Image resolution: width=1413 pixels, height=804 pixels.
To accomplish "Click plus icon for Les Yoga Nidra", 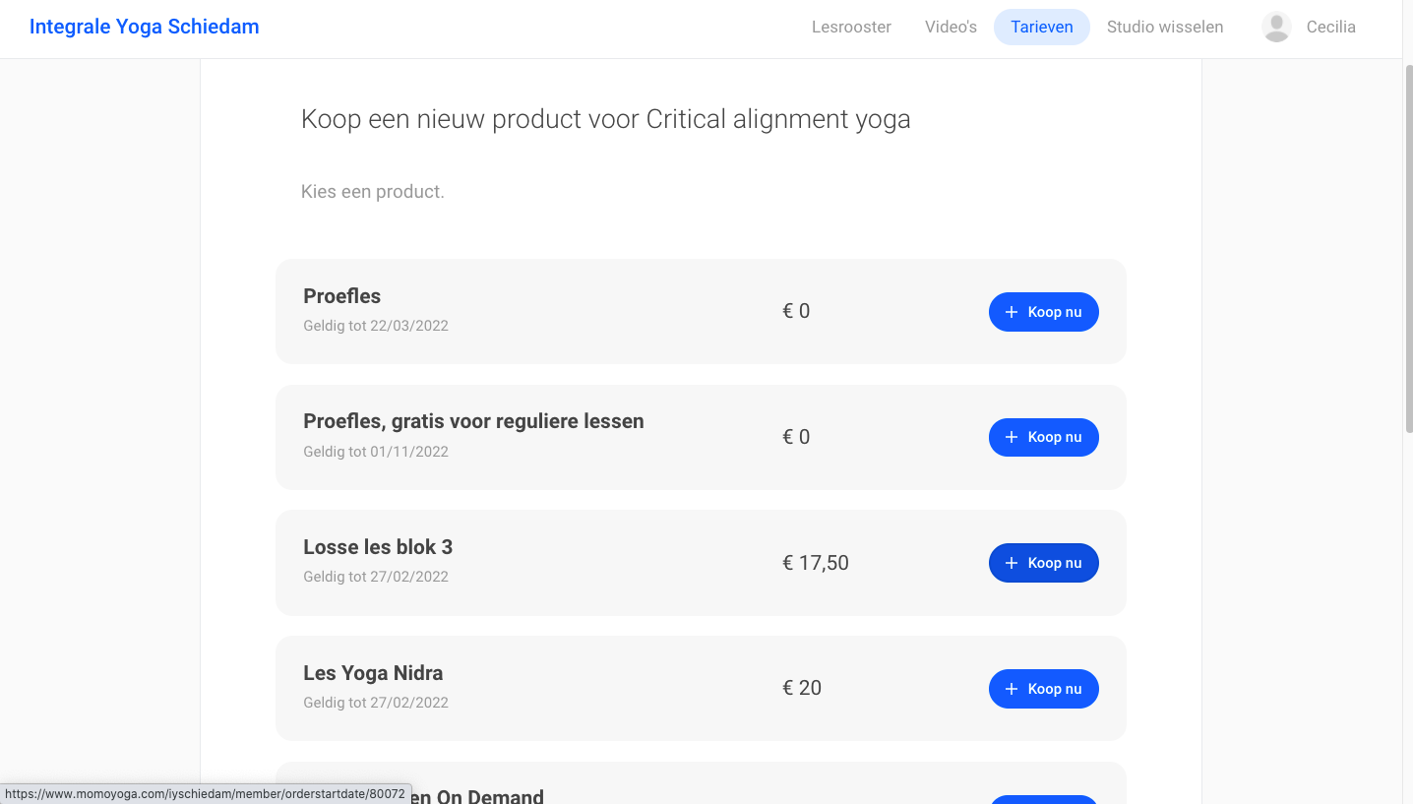I will (1011, 689).
